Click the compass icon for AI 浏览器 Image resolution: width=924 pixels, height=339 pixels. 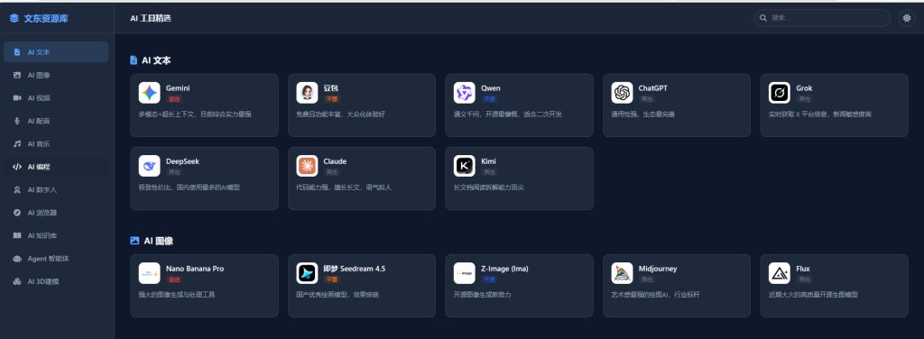tap(17, 213)
